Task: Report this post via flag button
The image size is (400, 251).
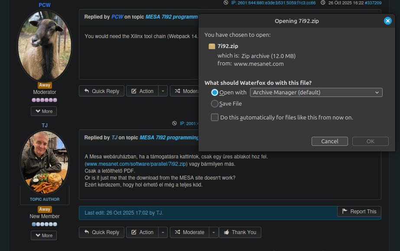Action: pos(359,211)
